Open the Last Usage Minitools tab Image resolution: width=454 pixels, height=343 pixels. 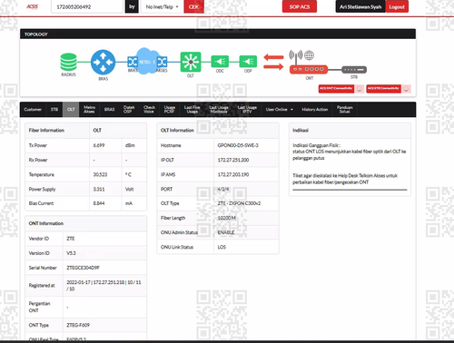(219, 110)
